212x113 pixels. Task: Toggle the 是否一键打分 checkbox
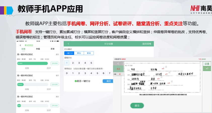(76, 81)
